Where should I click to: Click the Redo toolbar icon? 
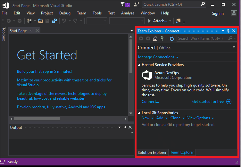coord(75,21)
